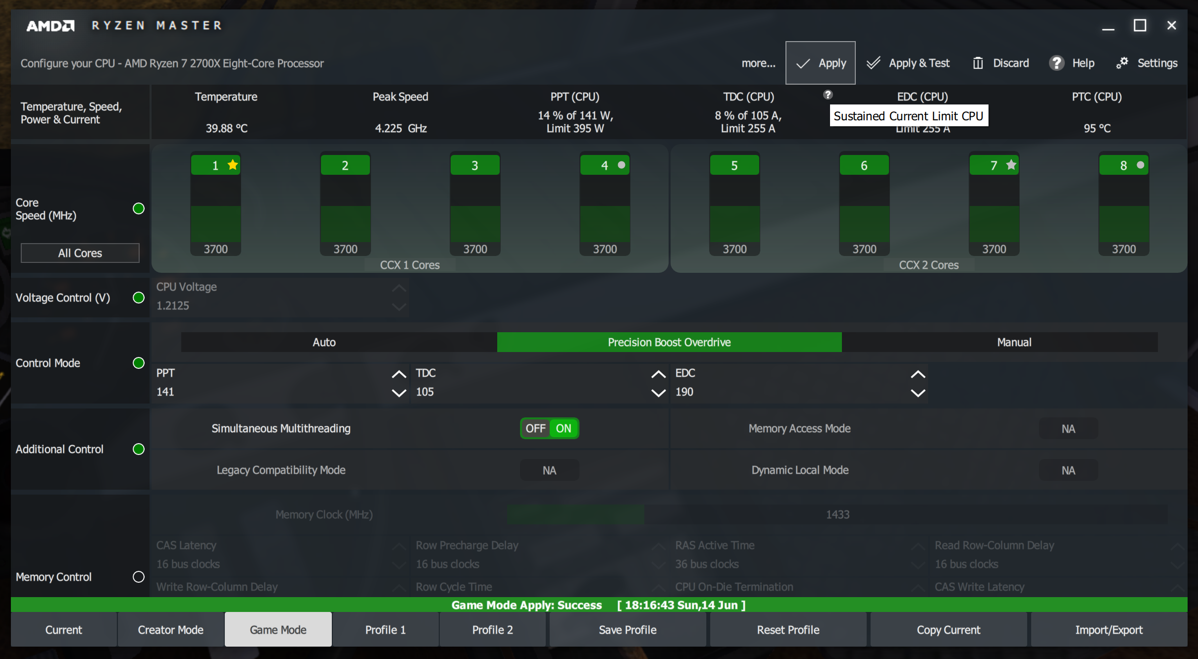Click the Apply checkmark button

(820, 63)
